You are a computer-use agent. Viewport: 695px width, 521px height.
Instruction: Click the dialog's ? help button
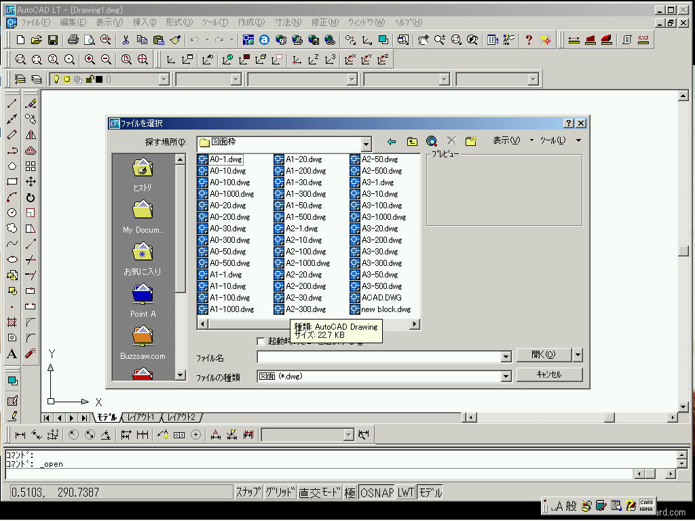569,123
